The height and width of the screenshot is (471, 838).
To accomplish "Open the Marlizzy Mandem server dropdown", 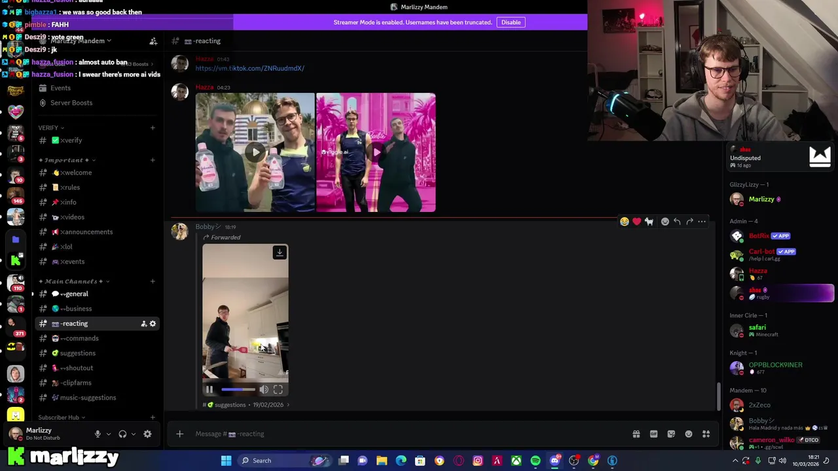I will point(81,41).
